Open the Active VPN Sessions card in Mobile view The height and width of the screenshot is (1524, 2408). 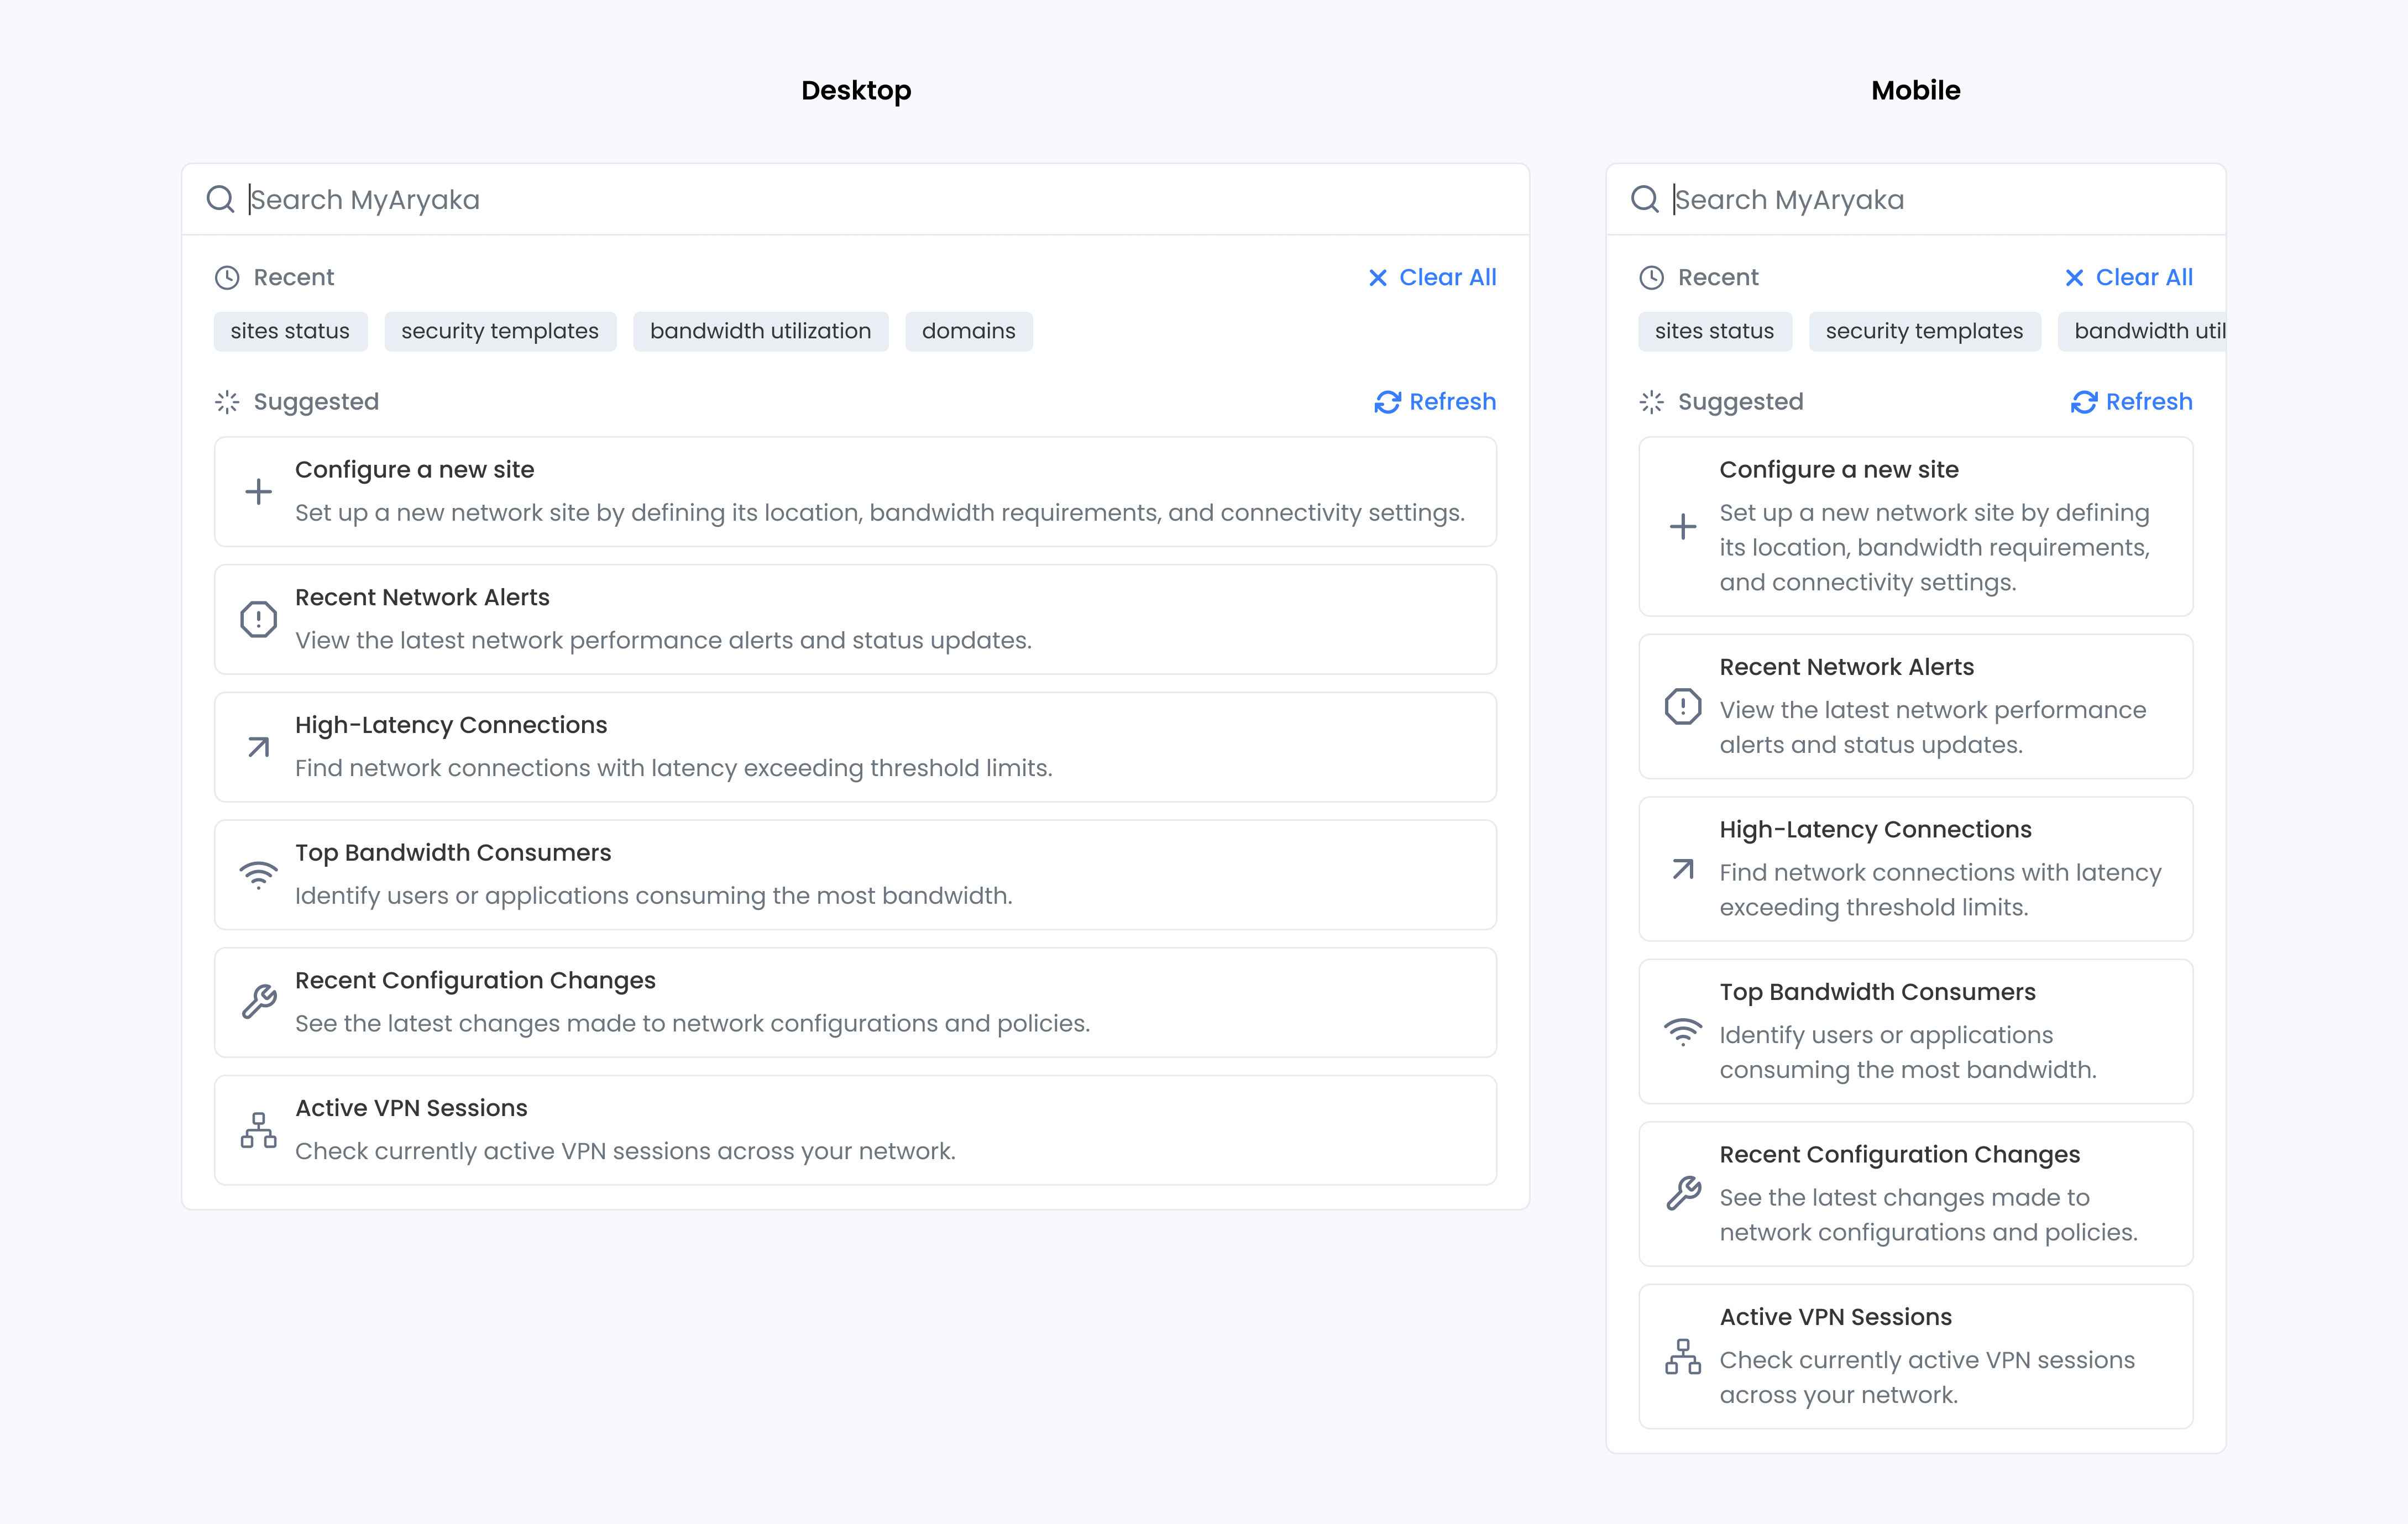point(1914,1356)
